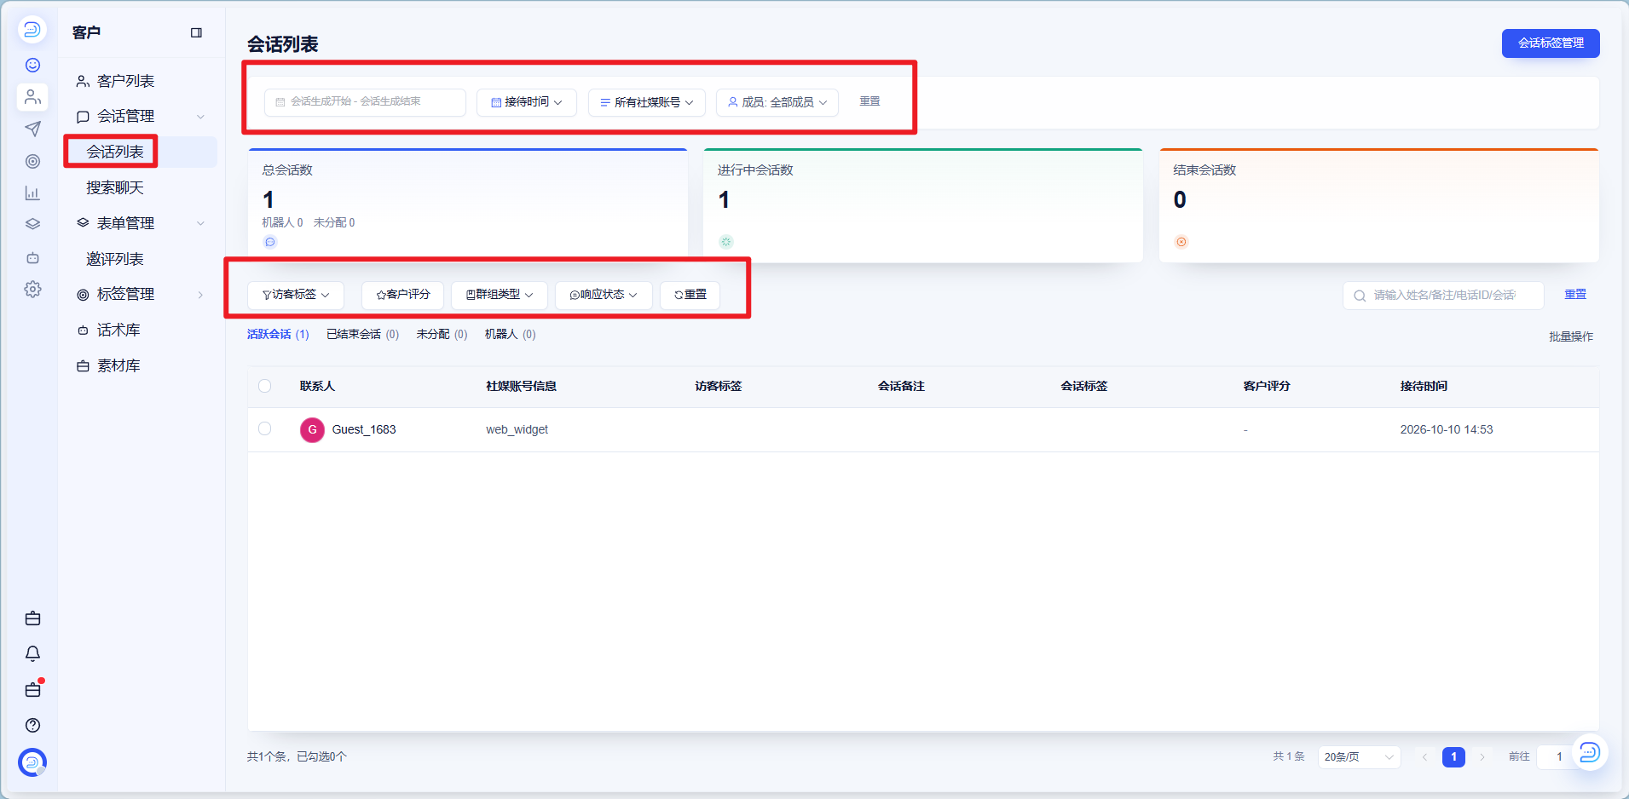Open the 群组类型 dropdown
The image size is (1629, 799).
[500, 295]
